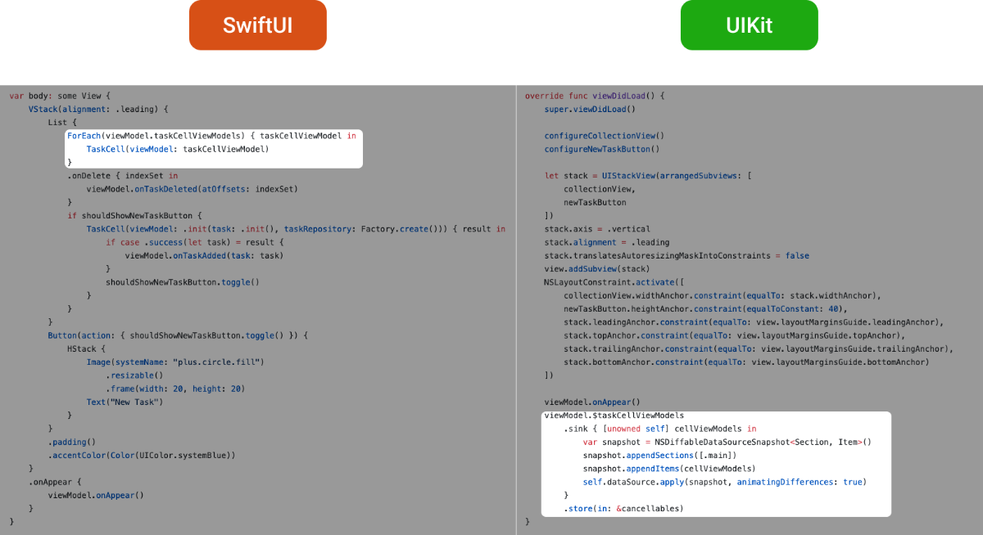Click the "configureCollectionView()" call
The width and height of the screenshot is (983, 535).
pyautogui.click(x=605, y=136)
